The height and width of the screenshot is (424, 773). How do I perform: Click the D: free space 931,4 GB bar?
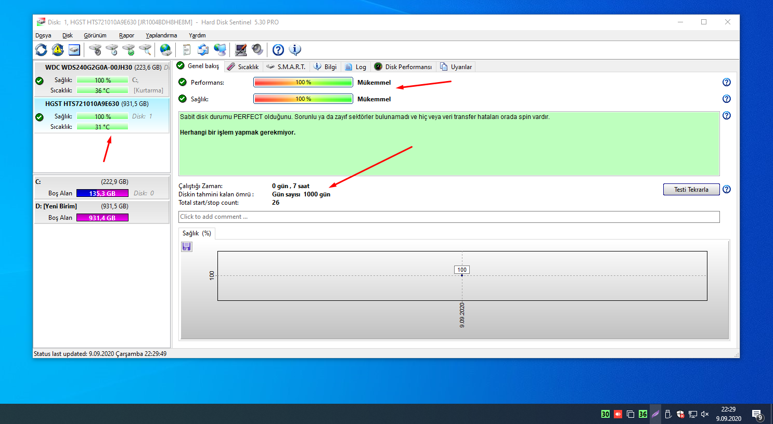(x=102, y=218)
